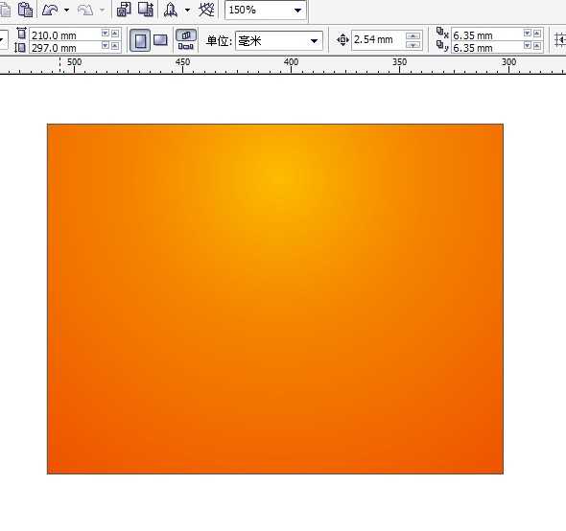This screenshot has height=531, width=566.
Task: Click the orange gradient filled rectangle
Action: coord(275,299)
